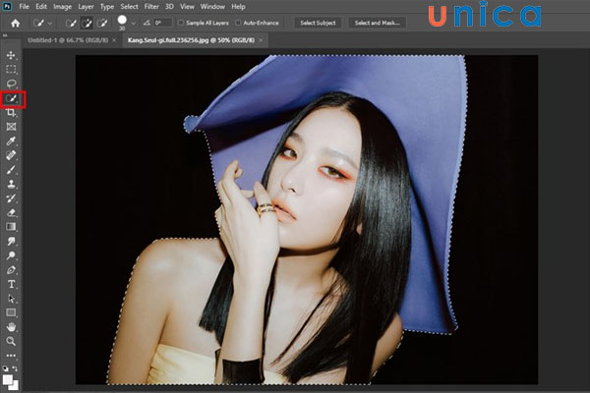590x393 pixels.
Task: Close the Untitled-1 document tab
Action: pyautogui.click(x=114, y=40)
